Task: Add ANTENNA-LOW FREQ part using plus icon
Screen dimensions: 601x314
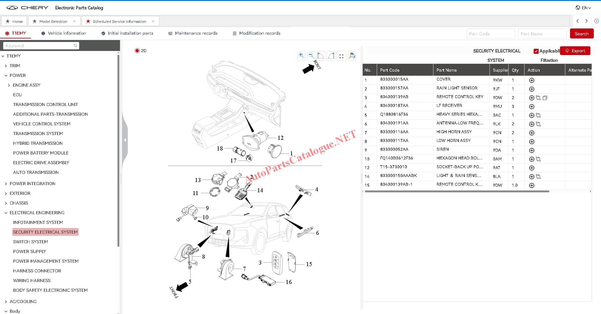Action: click(531, 124)
